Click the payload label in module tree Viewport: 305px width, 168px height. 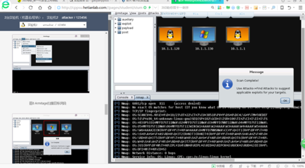128,28
